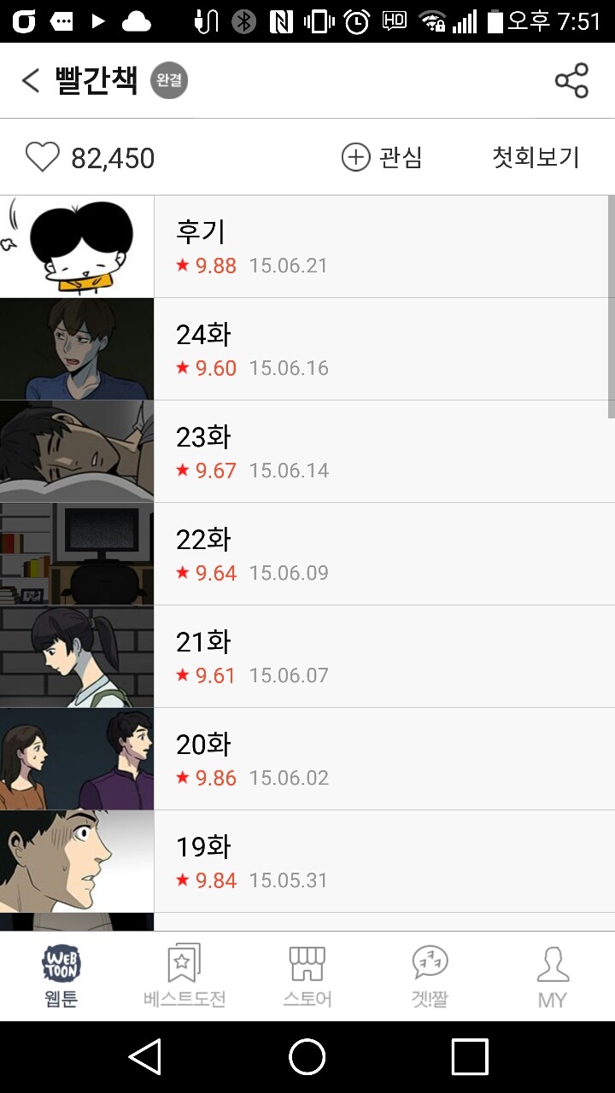Tap the Android recent apps square button
The image size is (615, 1093).
[470, 1057]
